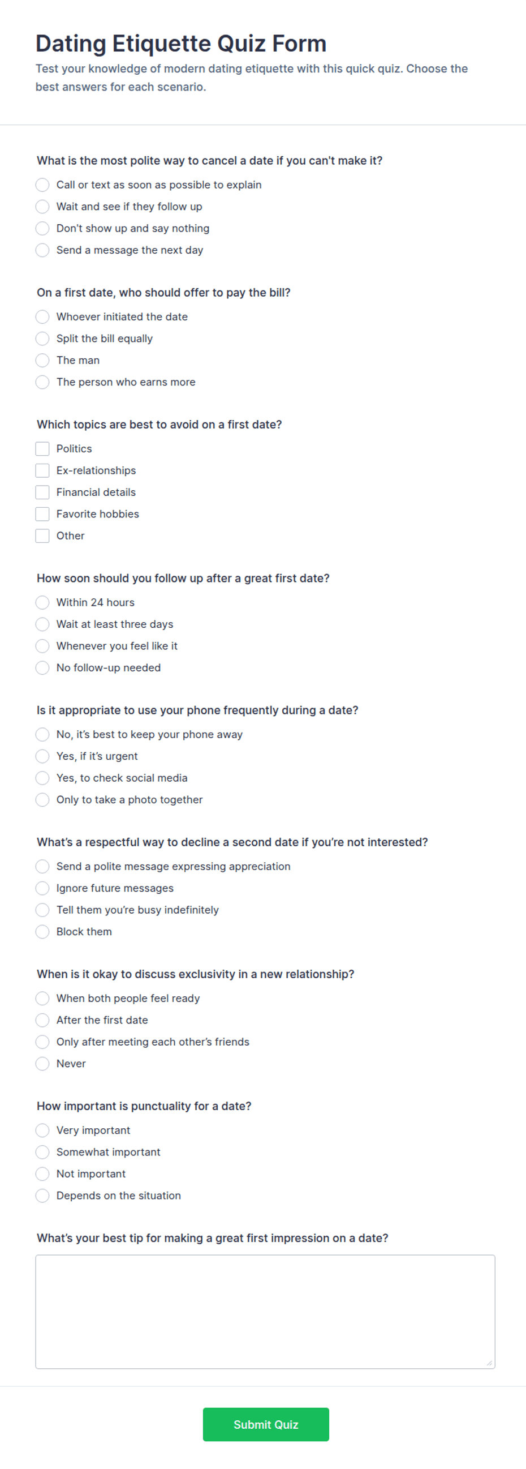Select 'Send a polite message expressing appreciation'

point(42,867)
